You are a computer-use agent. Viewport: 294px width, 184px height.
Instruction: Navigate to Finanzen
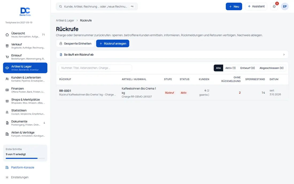tap(25, 90)
